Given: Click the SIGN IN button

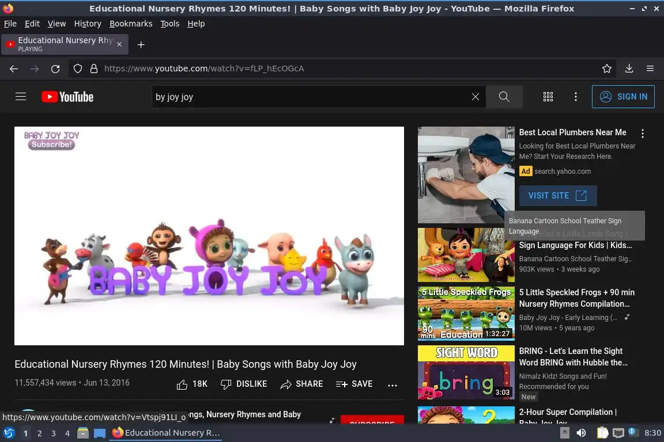Looking at the screenshot, I should tap(623, 97).
